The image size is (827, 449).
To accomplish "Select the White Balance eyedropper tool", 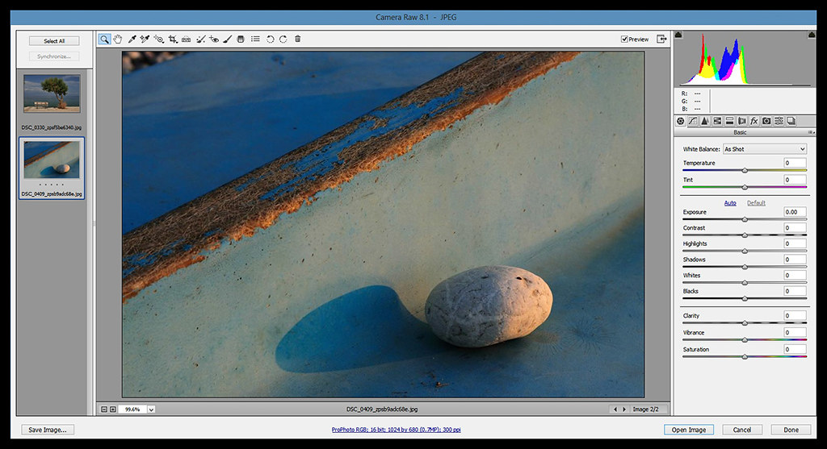I will [132, 39].
